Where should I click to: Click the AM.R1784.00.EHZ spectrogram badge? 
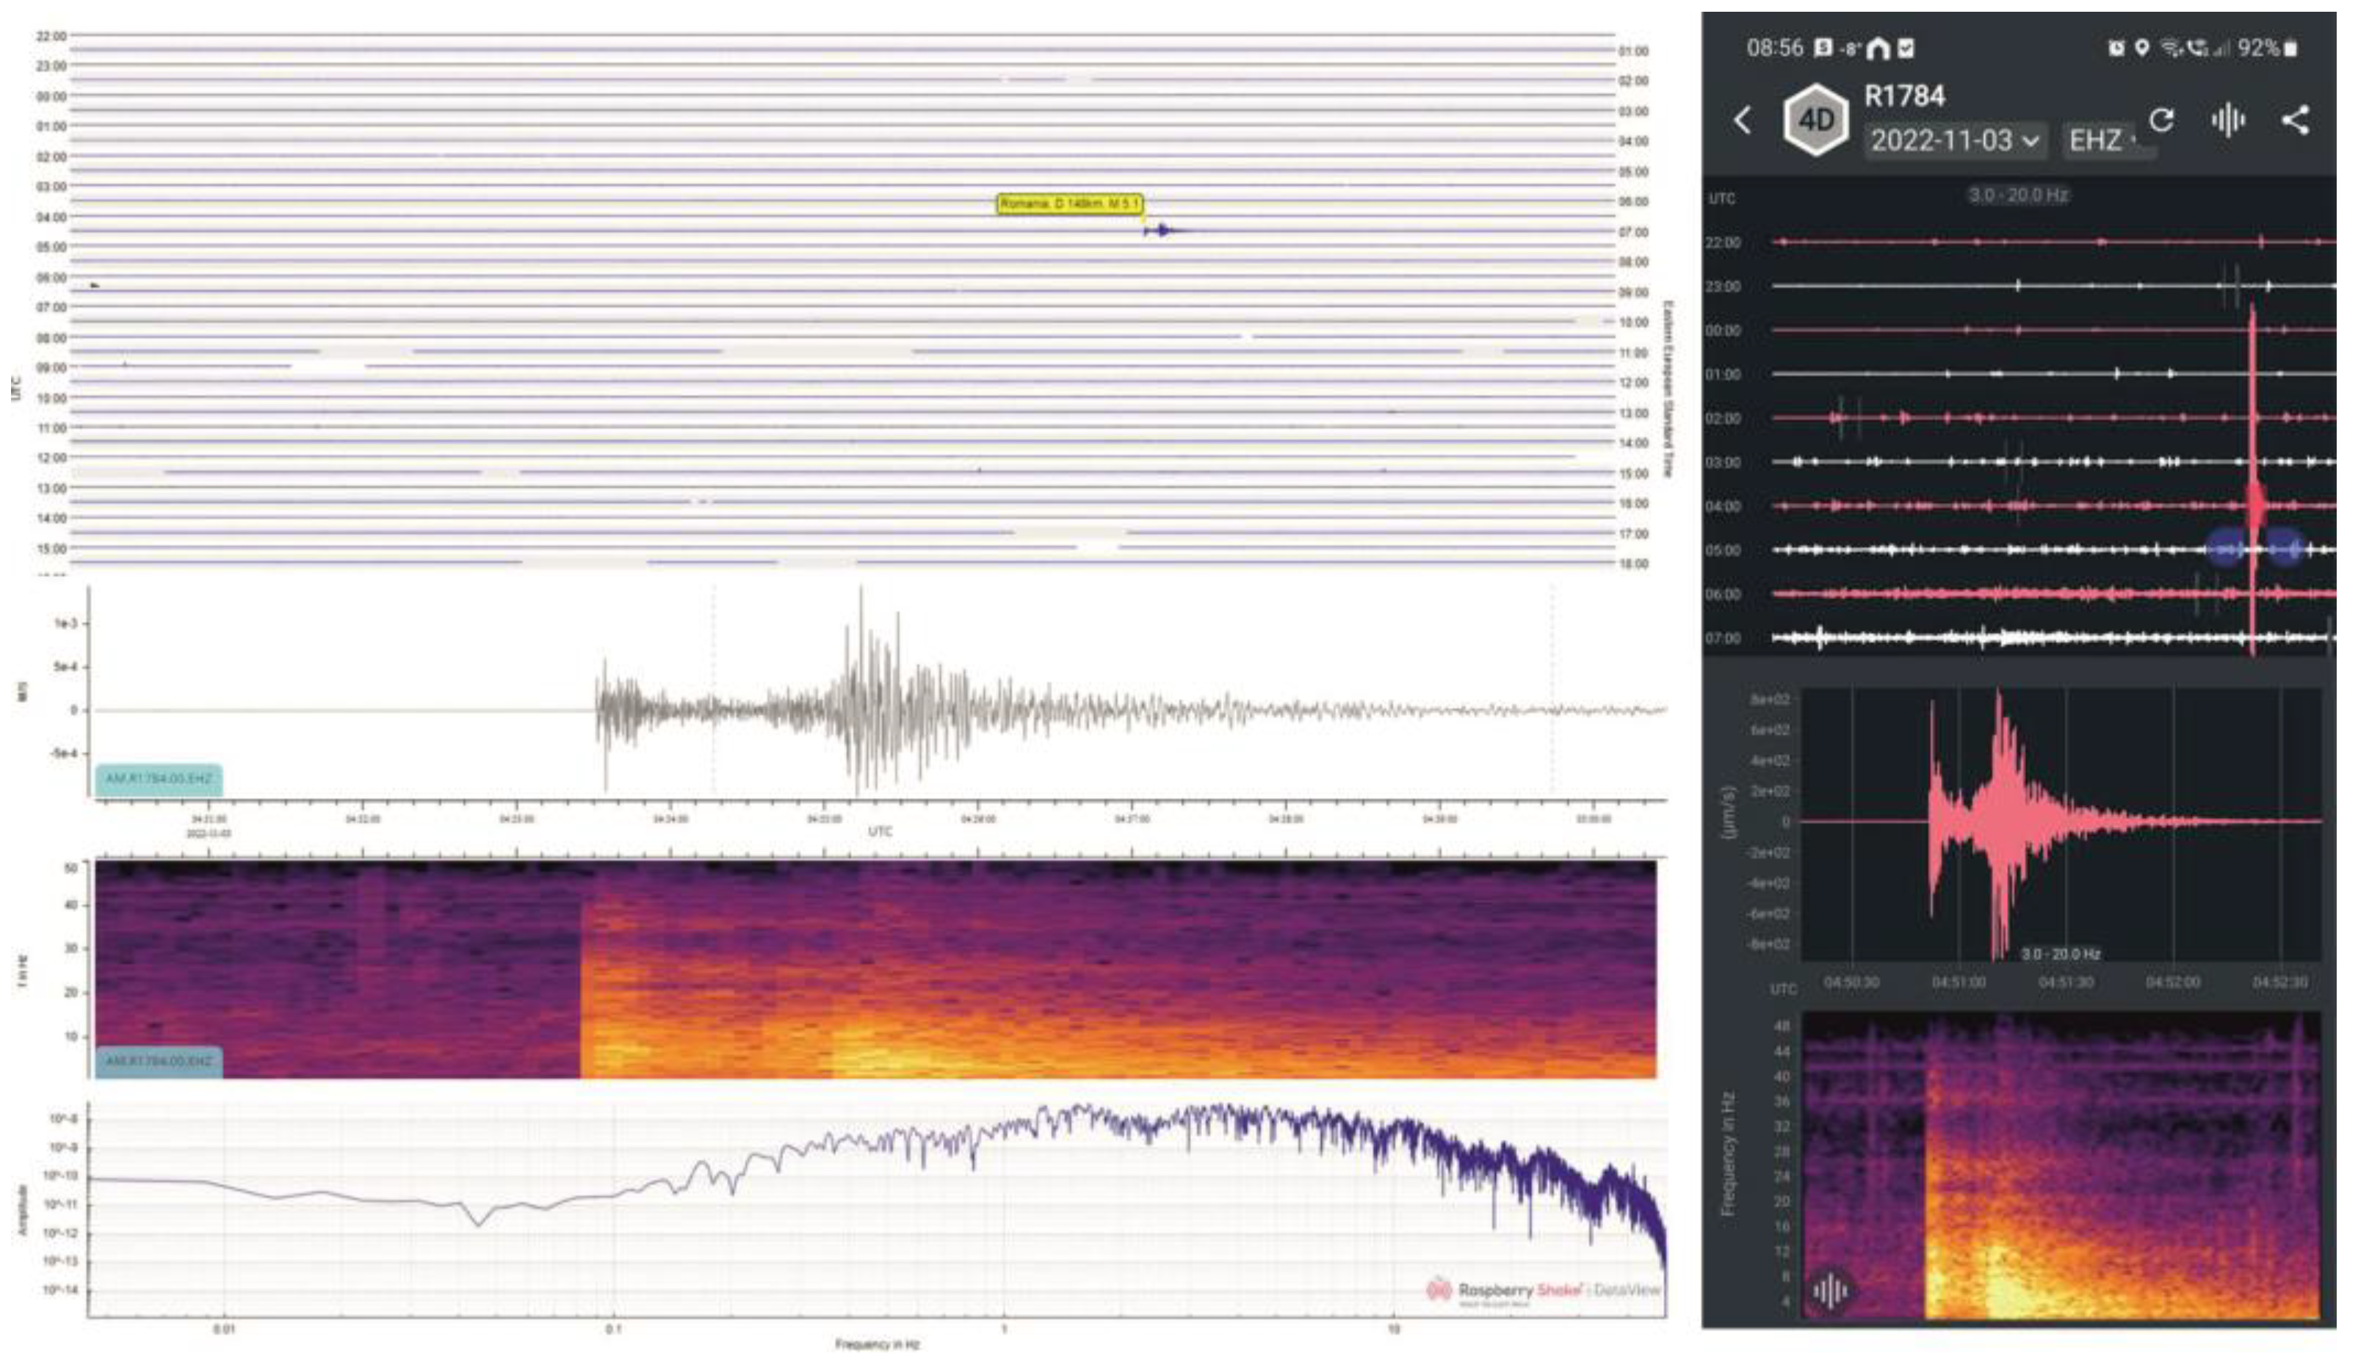pyautogui.click(x=158, y=1062)
